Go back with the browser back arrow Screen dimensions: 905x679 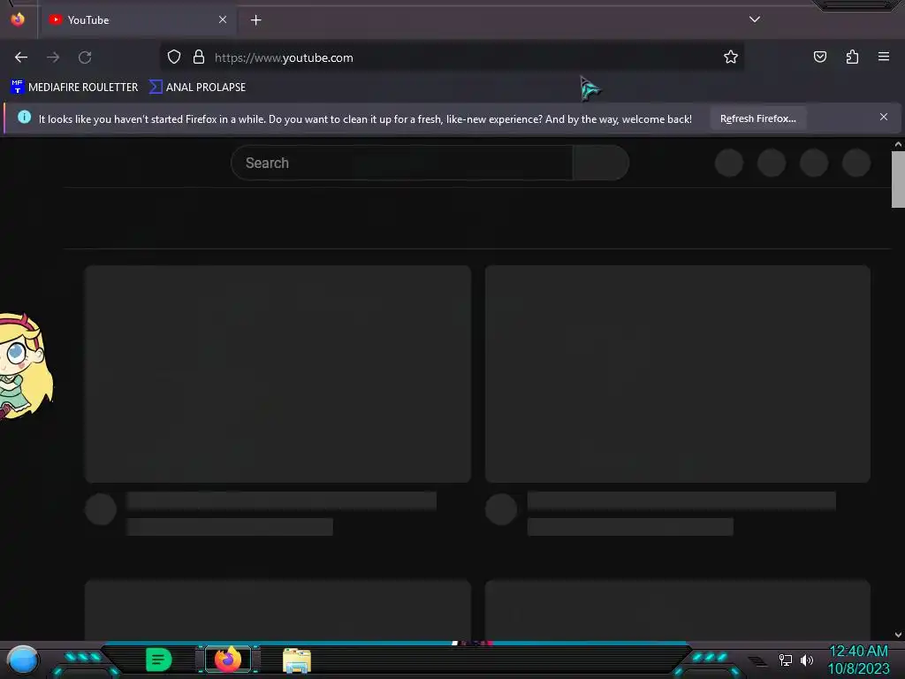(x=21, y=57)
